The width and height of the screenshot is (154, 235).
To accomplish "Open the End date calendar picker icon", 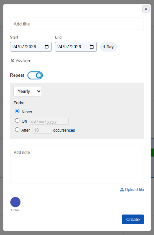I will pos(92,47).
